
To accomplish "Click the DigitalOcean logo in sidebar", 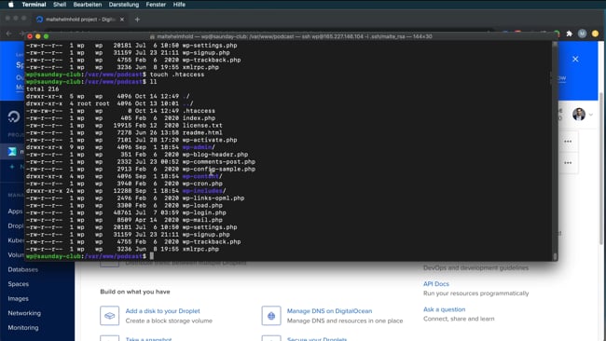I will (x=14, y=116).
